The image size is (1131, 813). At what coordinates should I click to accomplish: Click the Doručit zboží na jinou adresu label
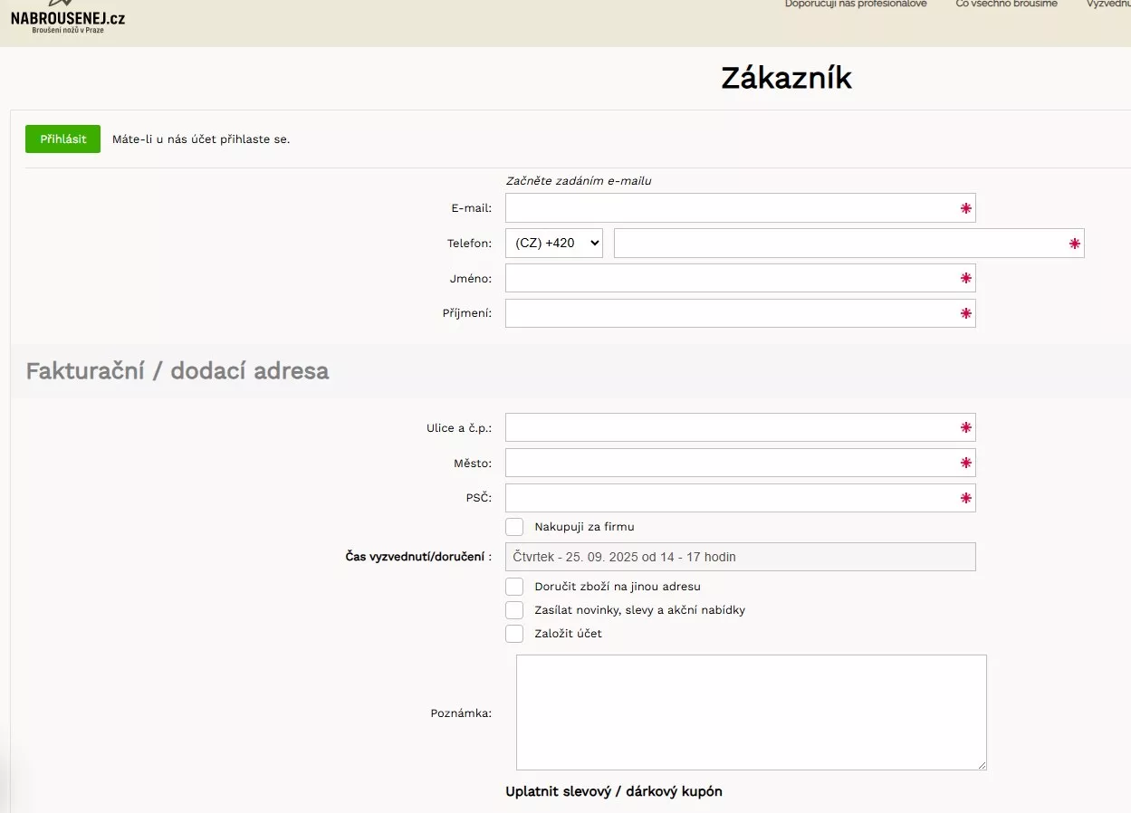point(618,587)
